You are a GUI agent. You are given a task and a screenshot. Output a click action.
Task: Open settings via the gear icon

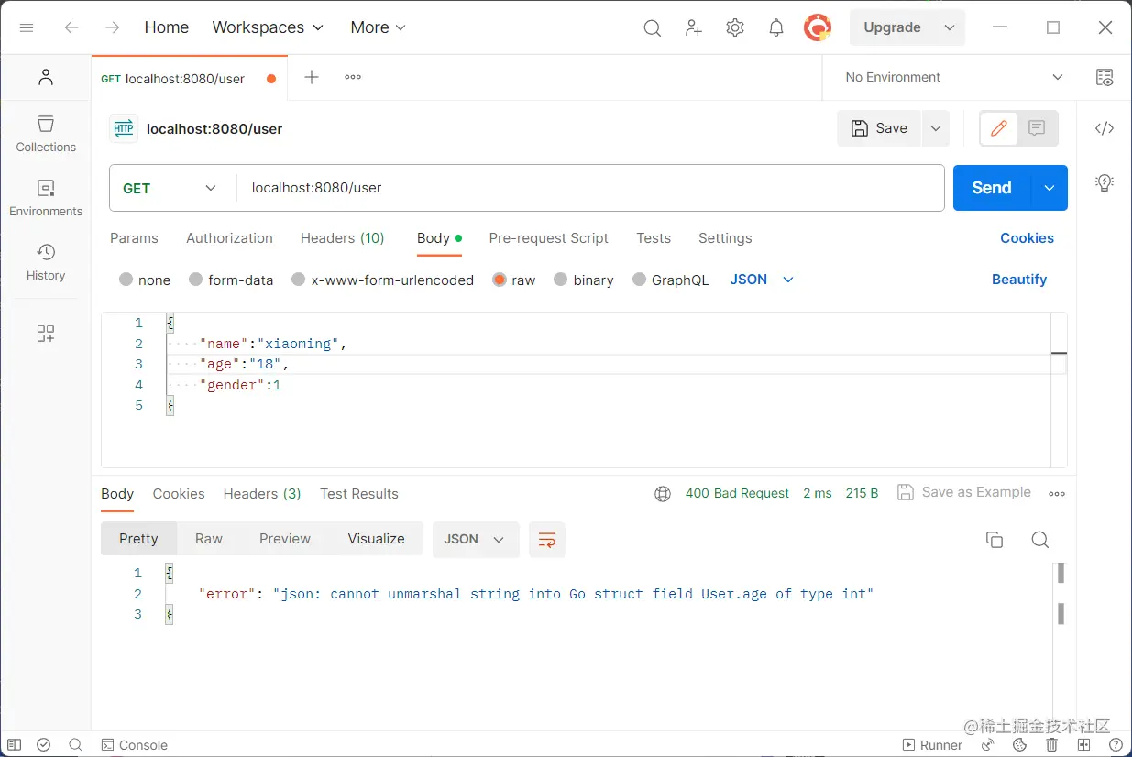[735, 27]
